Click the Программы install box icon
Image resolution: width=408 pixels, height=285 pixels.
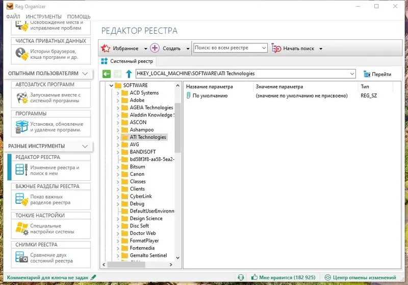(x=21, y=127)
